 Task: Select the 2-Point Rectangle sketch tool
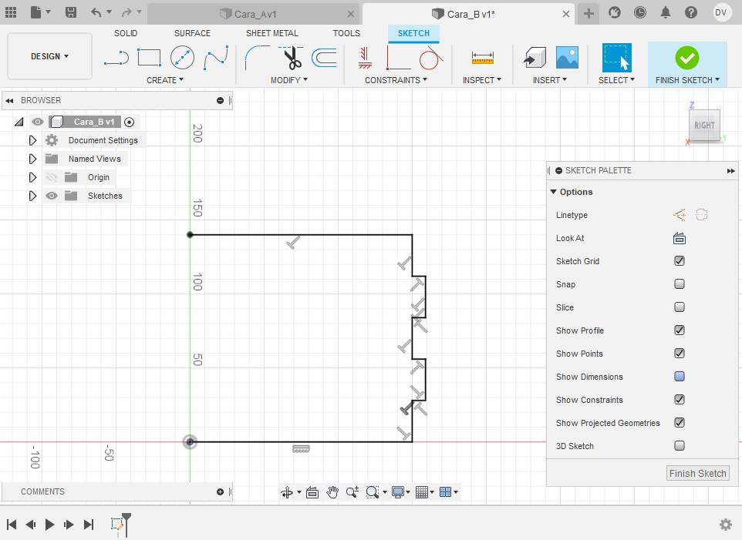pos(149,58)
